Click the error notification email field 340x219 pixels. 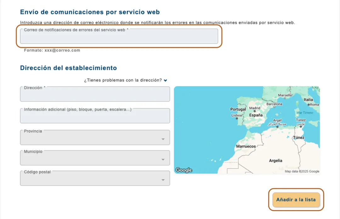pos(119,36)
